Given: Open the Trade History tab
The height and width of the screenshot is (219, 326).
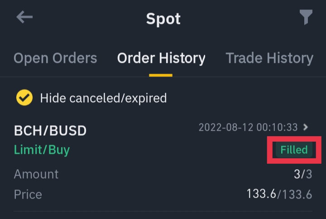Looking at the screenshot, I should tap(269, 58).
